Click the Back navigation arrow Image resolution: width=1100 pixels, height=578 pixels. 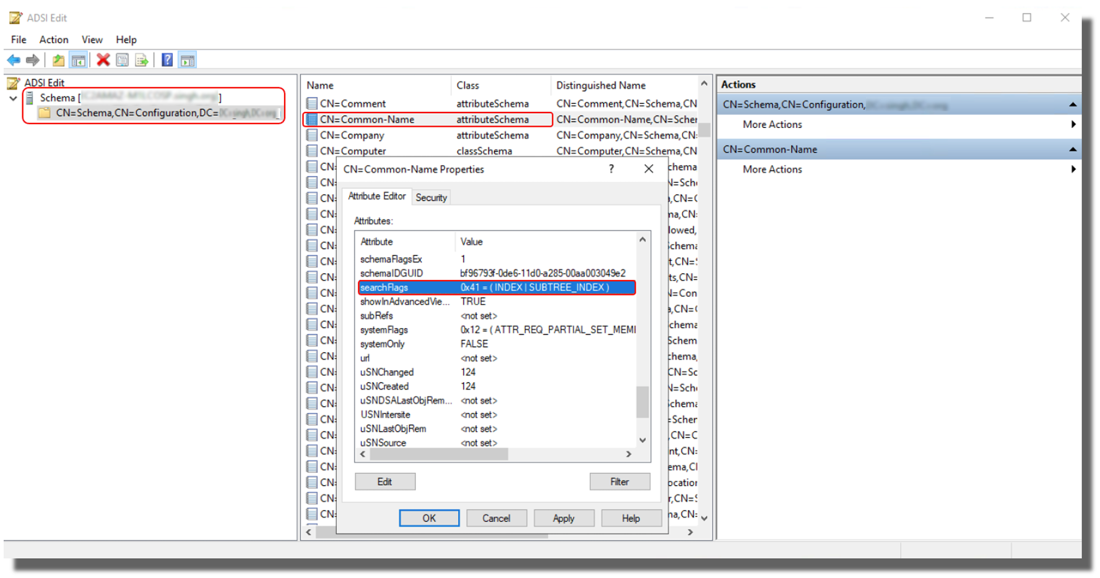tap(14, 59)
